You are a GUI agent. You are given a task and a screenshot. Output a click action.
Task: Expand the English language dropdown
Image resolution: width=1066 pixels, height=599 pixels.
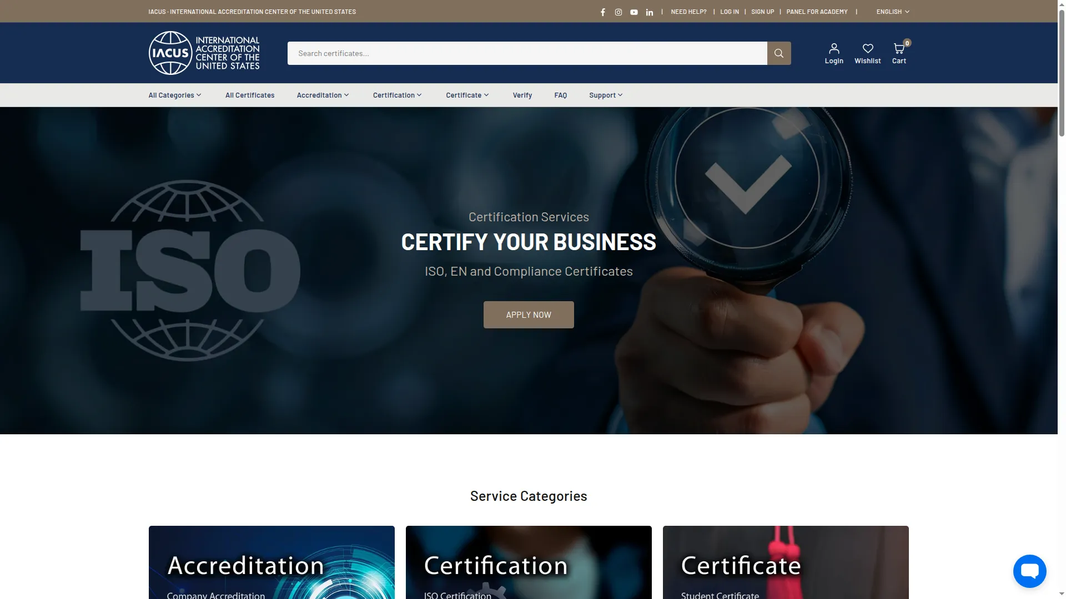click(893, 12)
